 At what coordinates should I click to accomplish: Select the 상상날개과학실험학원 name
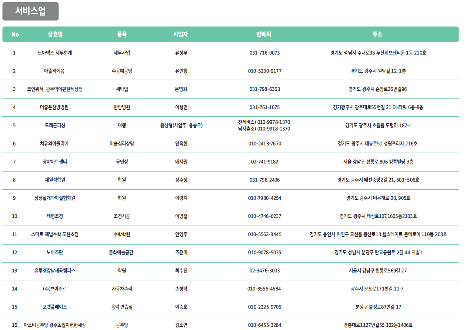tap(55, 198)
